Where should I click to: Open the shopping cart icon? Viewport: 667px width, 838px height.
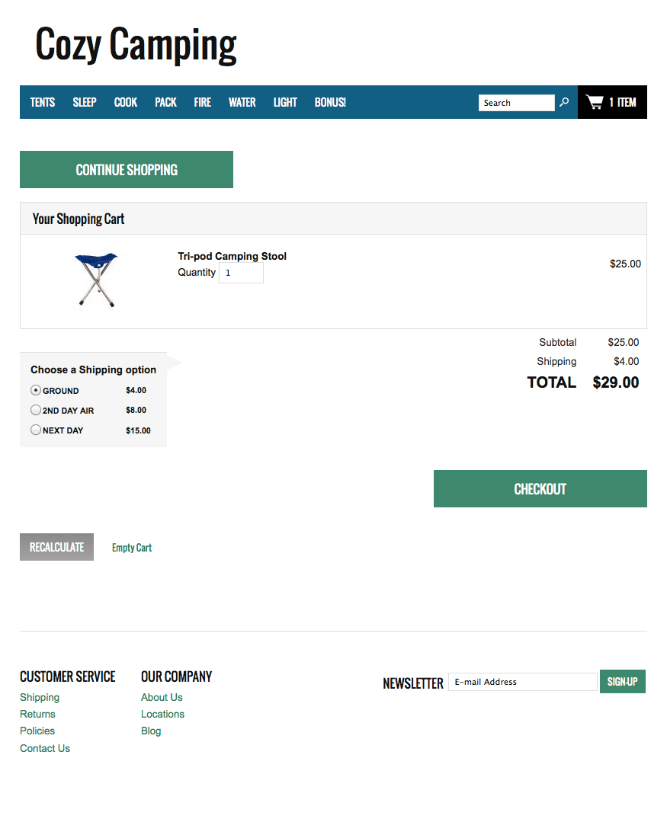(595, 102)
